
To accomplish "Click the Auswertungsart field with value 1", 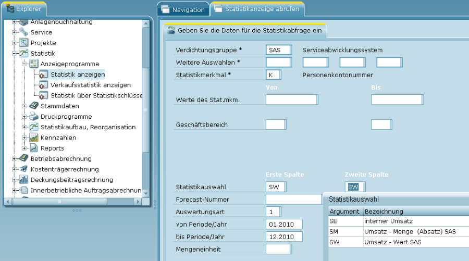I will point(274,212).
